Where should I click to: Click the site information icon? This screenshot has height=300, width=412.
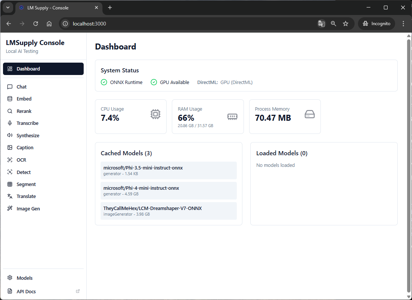[65, 24]
